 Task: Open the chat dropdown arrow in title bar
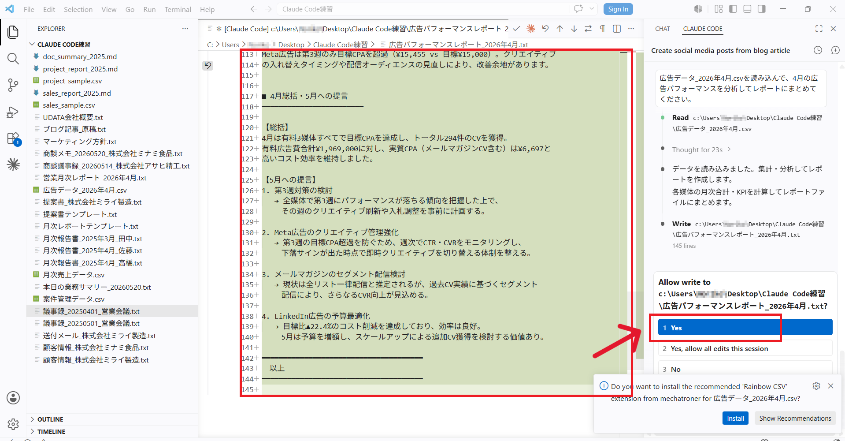(592, 9)
